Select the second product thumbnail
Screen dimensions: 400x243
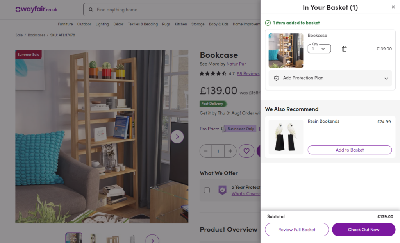pyautogui.click(x=93, y=238)
